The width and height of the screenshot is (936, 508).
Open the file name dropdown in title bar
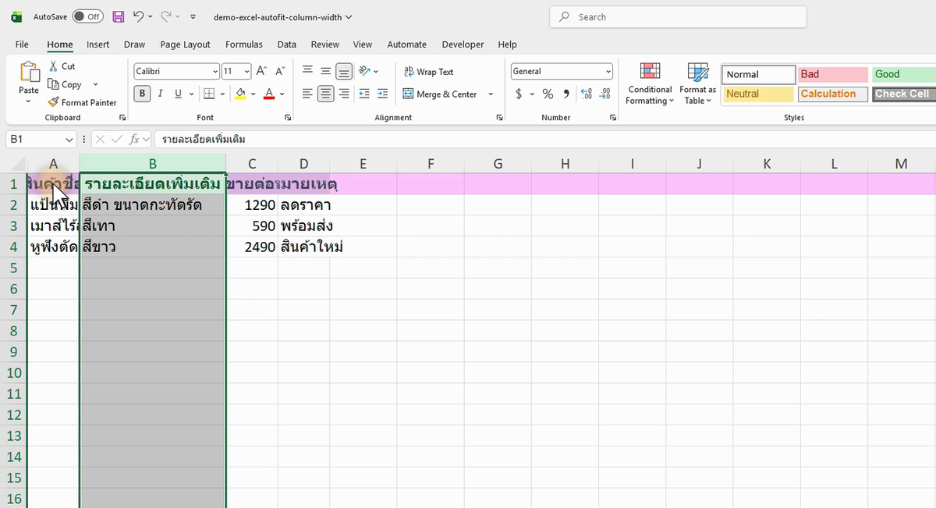[348, 16]
